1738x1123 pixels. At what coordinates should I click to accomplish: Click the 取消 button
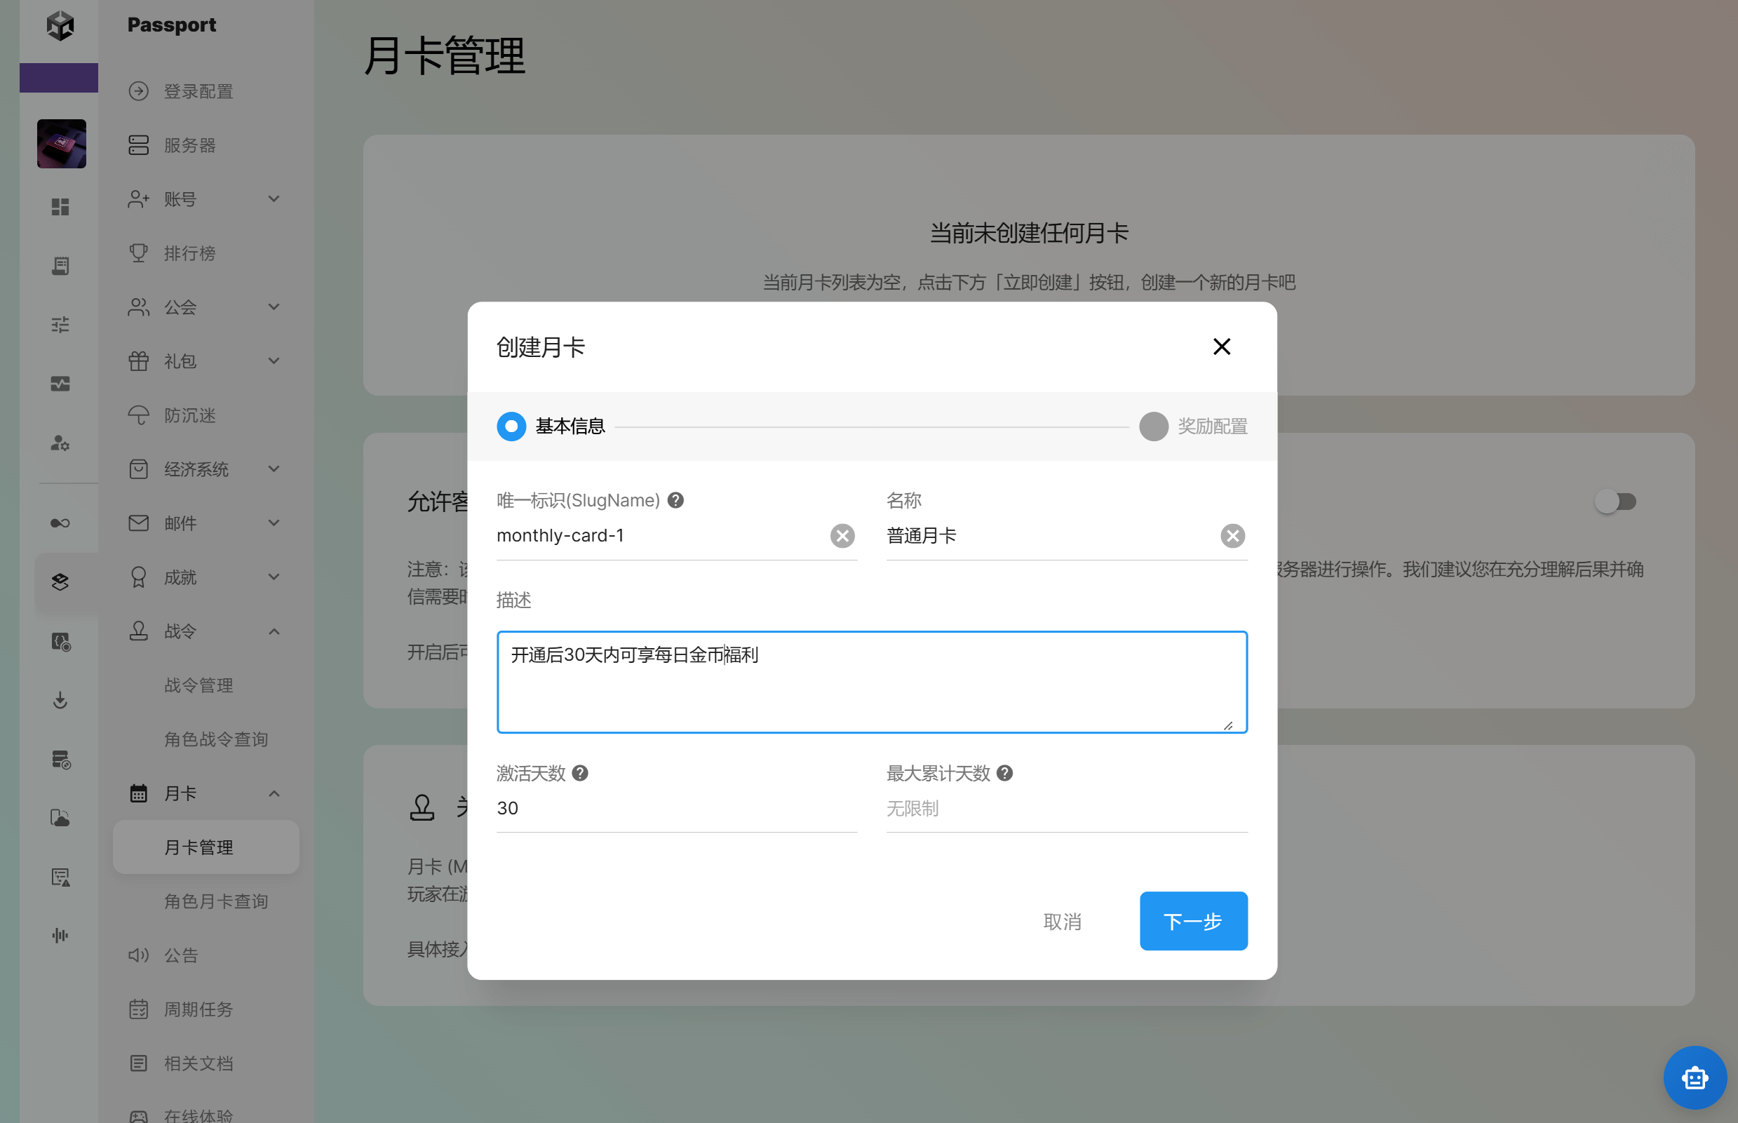tap(1061, 922)
